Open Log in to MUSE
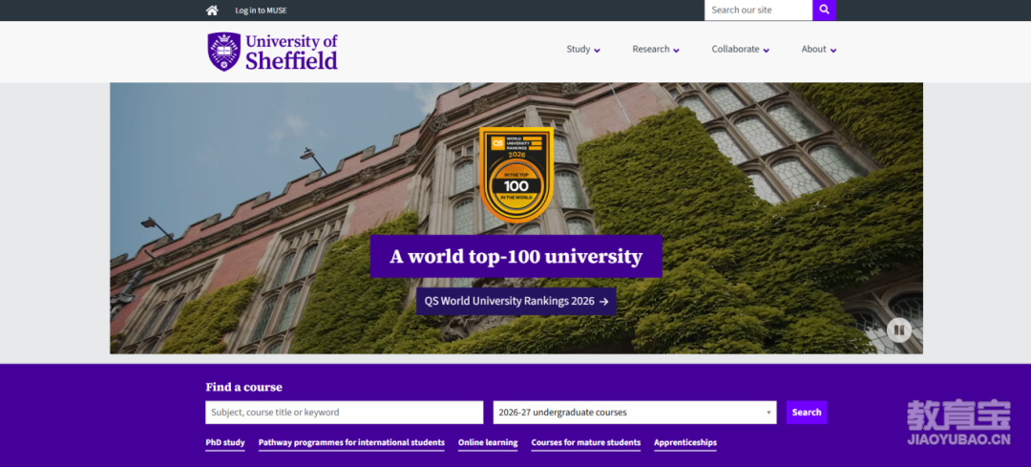This screenshot has width=1031, height=467. click(261, 11)
